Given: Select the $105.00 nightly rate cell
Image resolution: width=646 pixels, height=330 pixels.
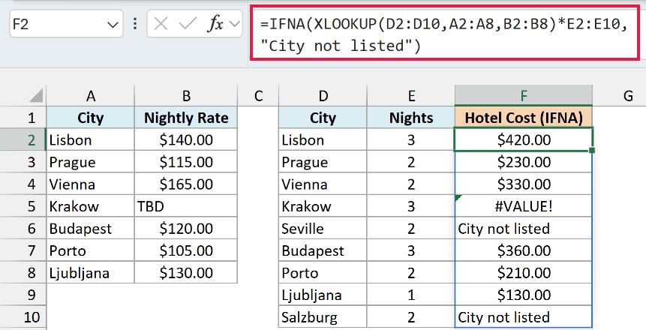Looking at the screenshot, I should [x=186, y=250].
